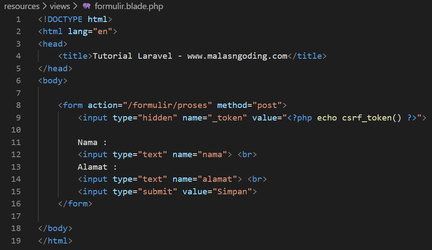Click the closing </html> tag
Image resolution: width=432 pixels, height=250 pixels.
pos(55,241)
